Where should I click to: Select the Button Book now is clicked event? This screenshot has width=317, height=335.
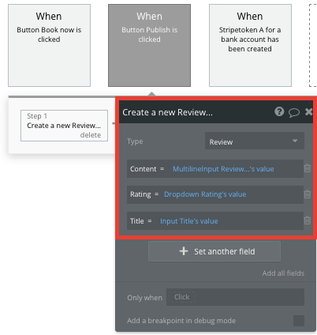tap(49, 45)
